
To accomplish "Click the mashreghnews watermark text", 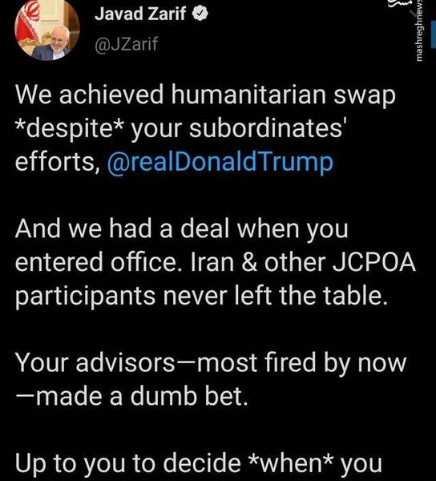I will click(420, 30).
